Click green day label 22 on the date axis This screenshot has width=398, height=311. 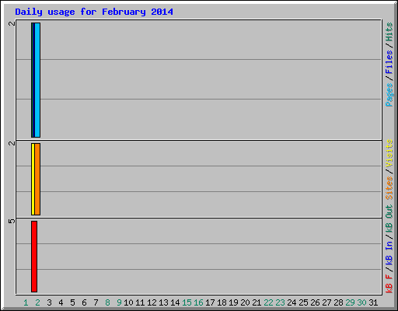point(268,302)
